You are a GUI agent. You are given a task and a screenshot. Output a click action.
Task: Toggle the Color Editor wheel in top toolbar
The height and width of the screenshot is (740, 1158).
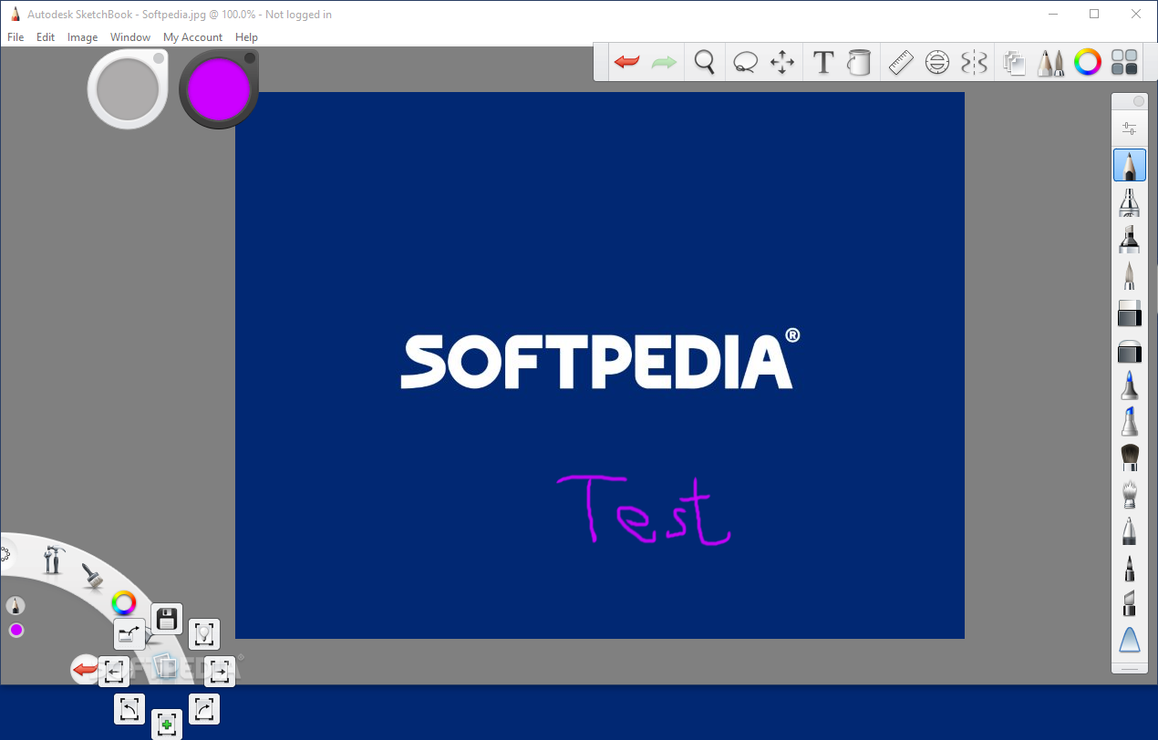coord(1088,62)
